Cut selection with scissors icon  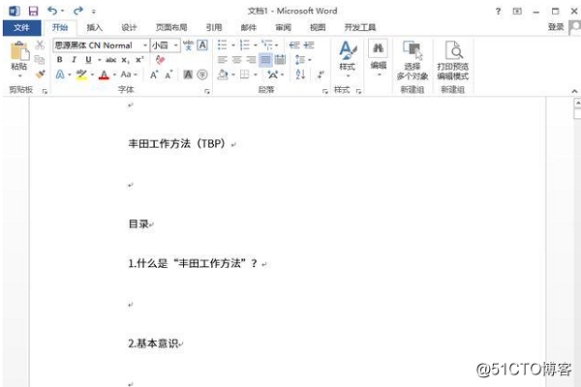(x=40, y=45)
